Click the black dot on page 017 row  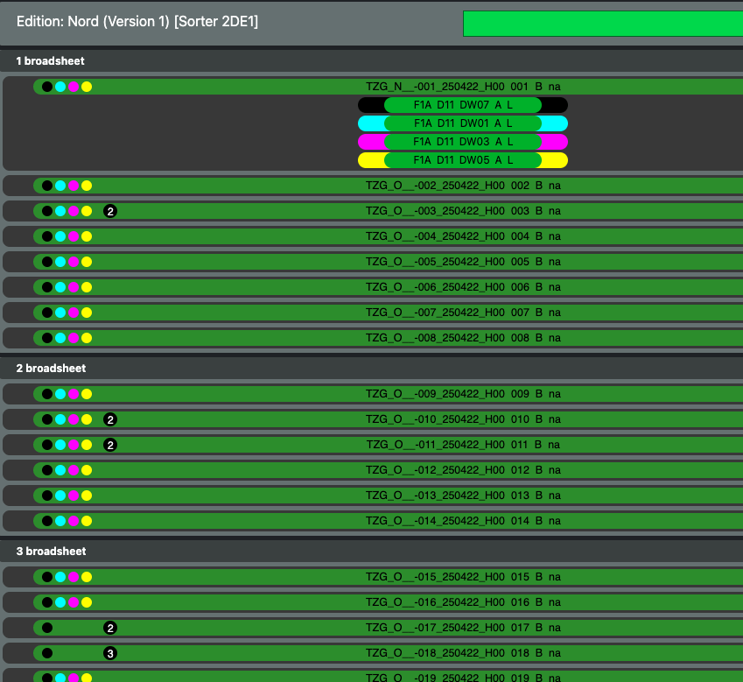point(47,628)
